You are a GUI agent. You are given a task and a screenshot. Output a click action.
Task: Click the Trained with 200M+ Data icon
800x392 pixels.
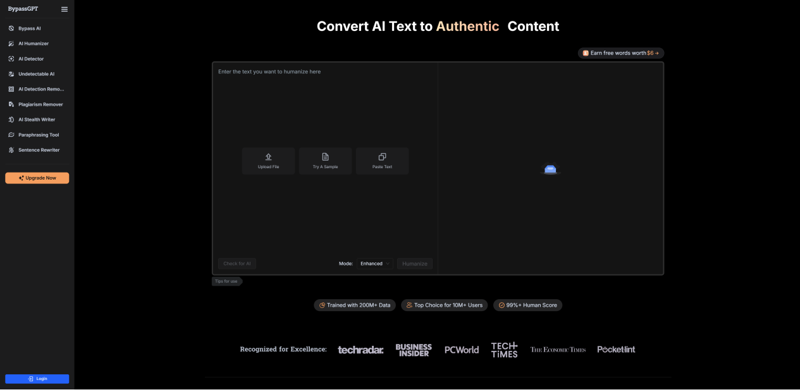click(x=322, y=305)
